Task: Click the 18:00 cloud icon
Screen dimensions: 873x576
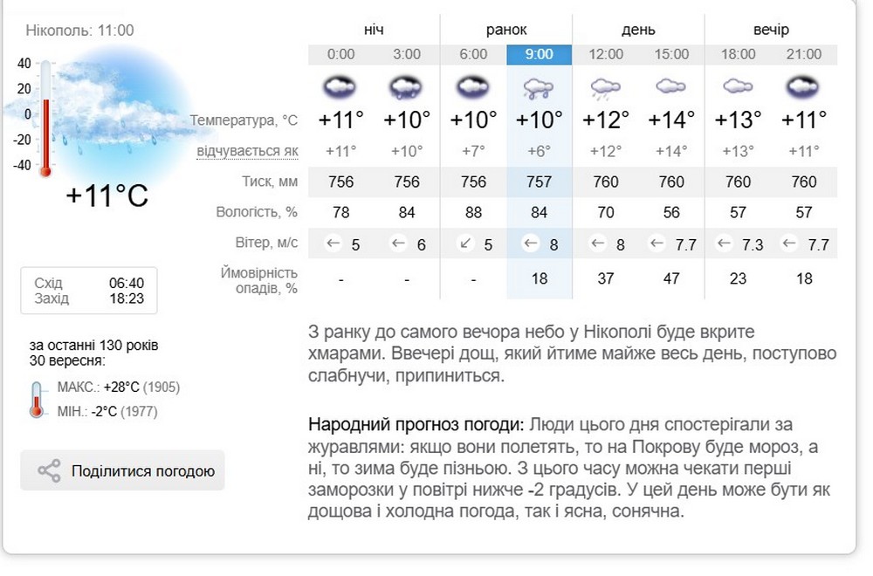Action: (x=738, y=86)
